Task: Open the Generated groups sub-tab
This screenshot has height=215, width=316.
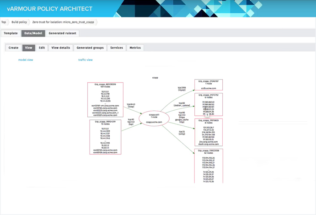Action: [90, 48]
